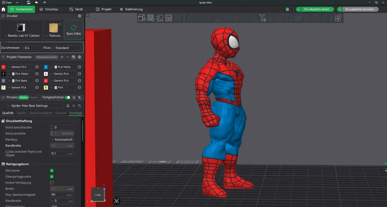Click the yellow filament 8 color swatch
The height and width of the screenshot is (207, 387).
pyautogui.click(x=46, y=88)
